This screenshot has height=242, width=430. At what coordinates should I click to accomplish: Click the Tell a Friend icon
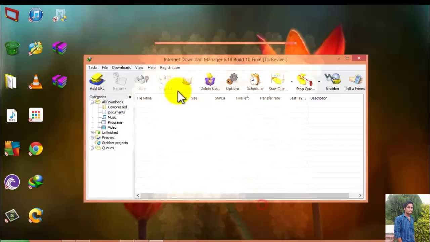click(x=355, y=82)
